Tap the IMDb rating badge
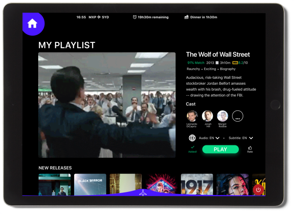The image size is (294, 214). point(235,63)
